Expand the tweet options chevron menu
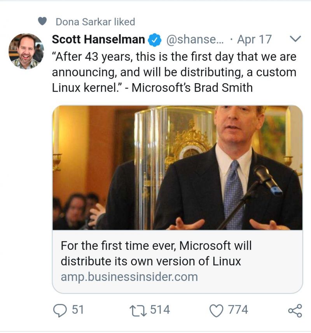This screenshot has height=333, width=311. (x=295, y=39)
